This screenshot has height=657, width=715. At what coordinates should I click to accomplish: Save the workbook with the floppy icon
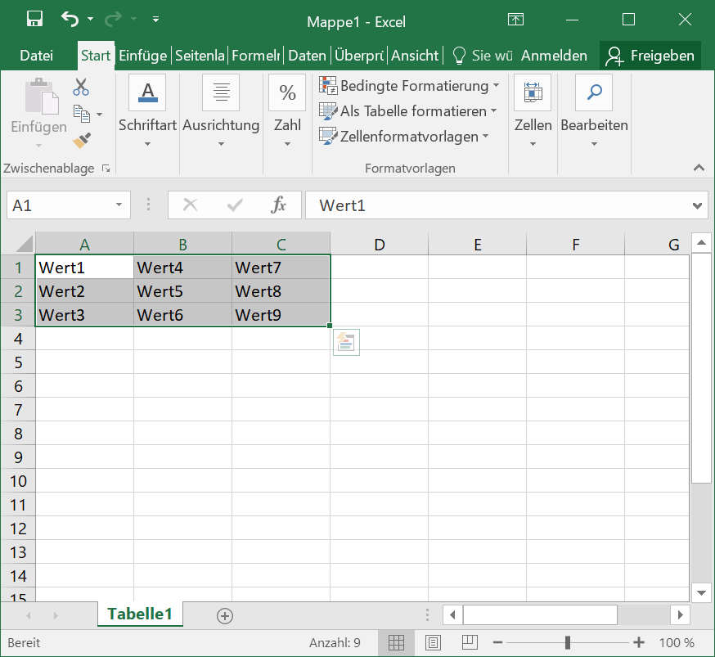(x=34, y=19)
